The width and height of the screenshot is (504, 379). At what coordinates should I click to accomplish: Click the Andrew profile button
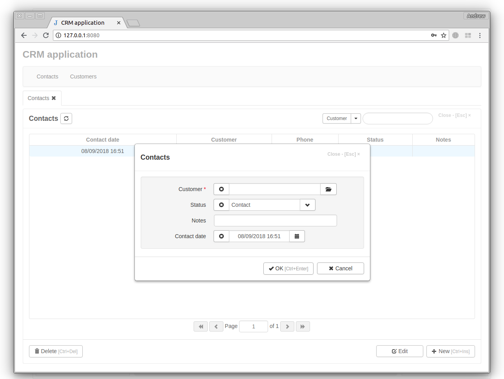pyautogui.click(x=476, y=16)
